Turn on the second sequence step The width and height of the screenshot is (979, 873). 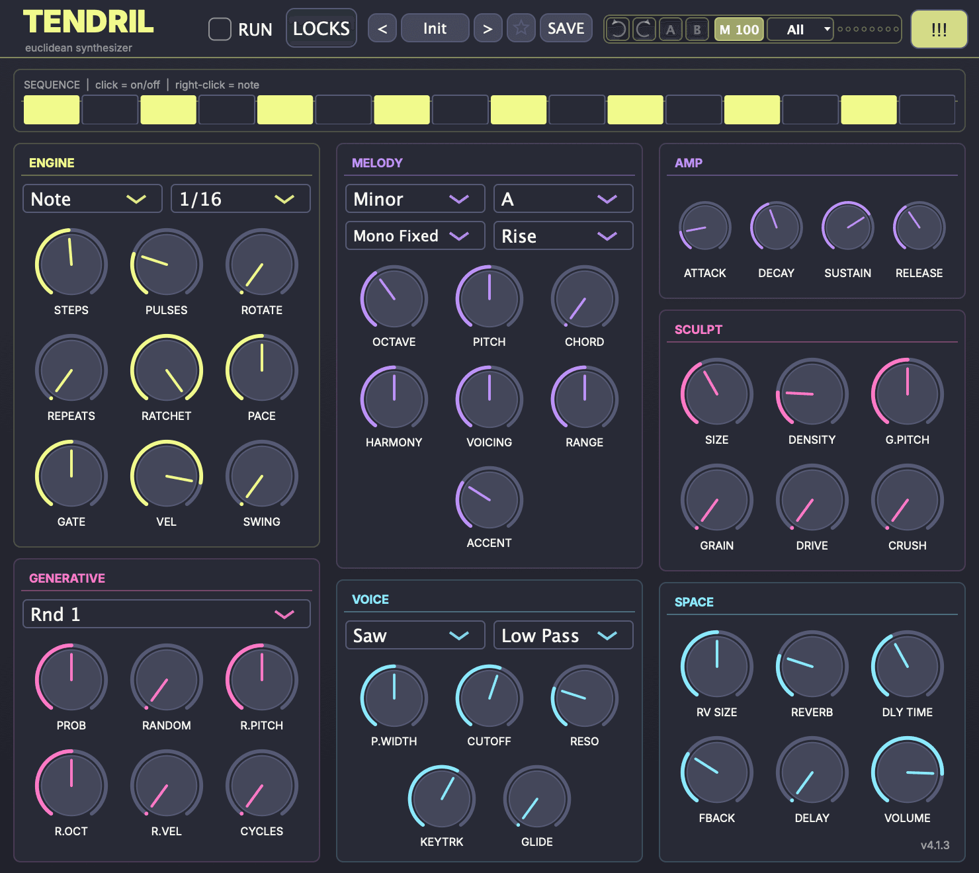[x=110, y=110]
